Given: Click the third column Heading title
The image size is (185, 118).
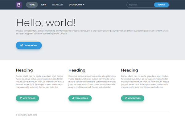Looking at the screenshot, I should click(129, 70).
